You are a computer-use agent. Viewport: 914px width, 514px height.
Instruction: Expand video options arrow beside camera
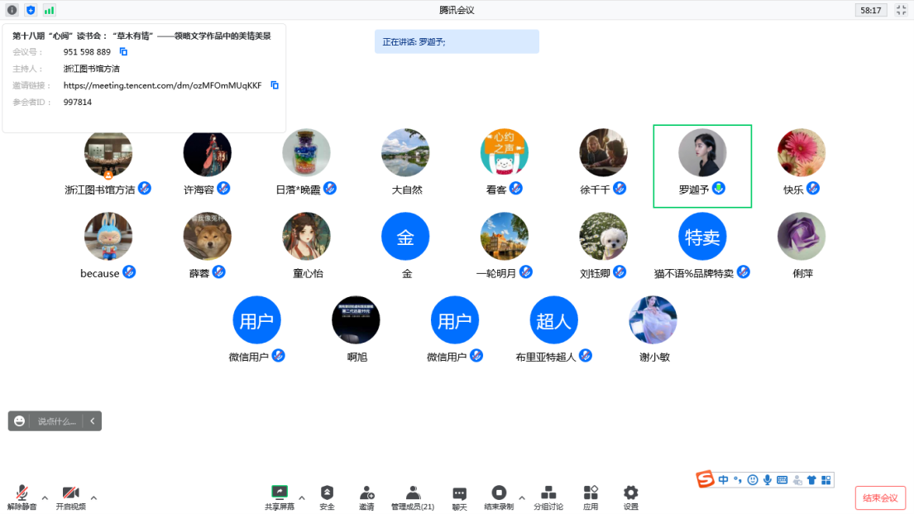(93, 497)
